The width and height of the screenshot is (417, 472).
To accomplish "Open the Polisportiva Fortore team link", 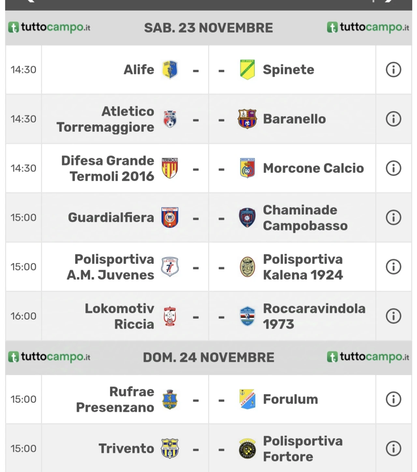I will point(303,449).
